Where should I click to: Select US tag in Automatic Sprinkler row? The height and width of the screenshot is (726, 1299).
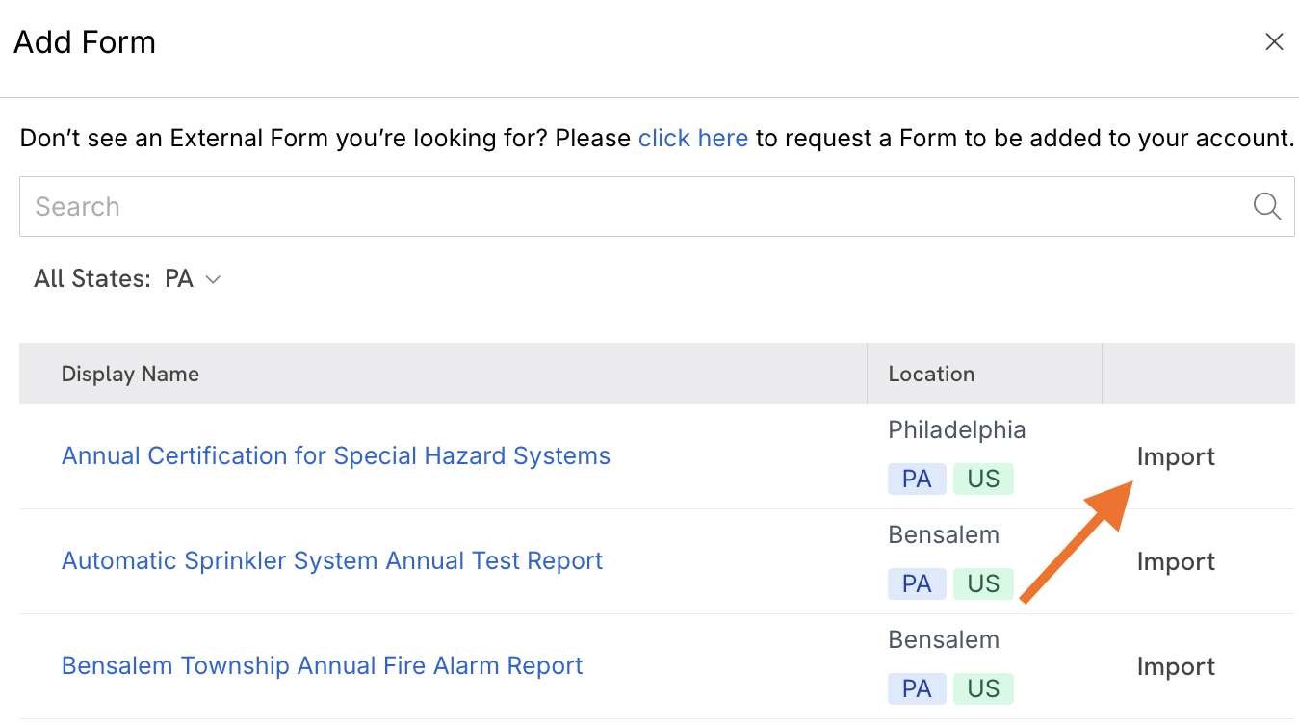coord(983,583)
